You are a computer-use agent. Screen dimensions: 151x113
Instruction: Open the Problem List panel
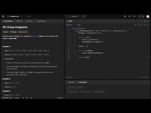point(13,16)
